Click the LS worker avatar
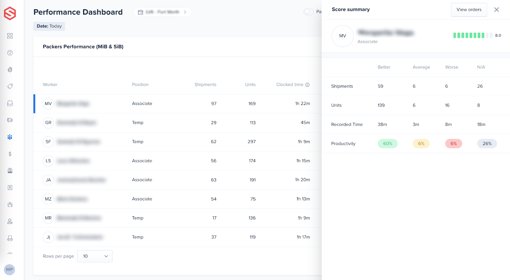The width and height of the screenshot is (510, 280). tap(48, 161)
